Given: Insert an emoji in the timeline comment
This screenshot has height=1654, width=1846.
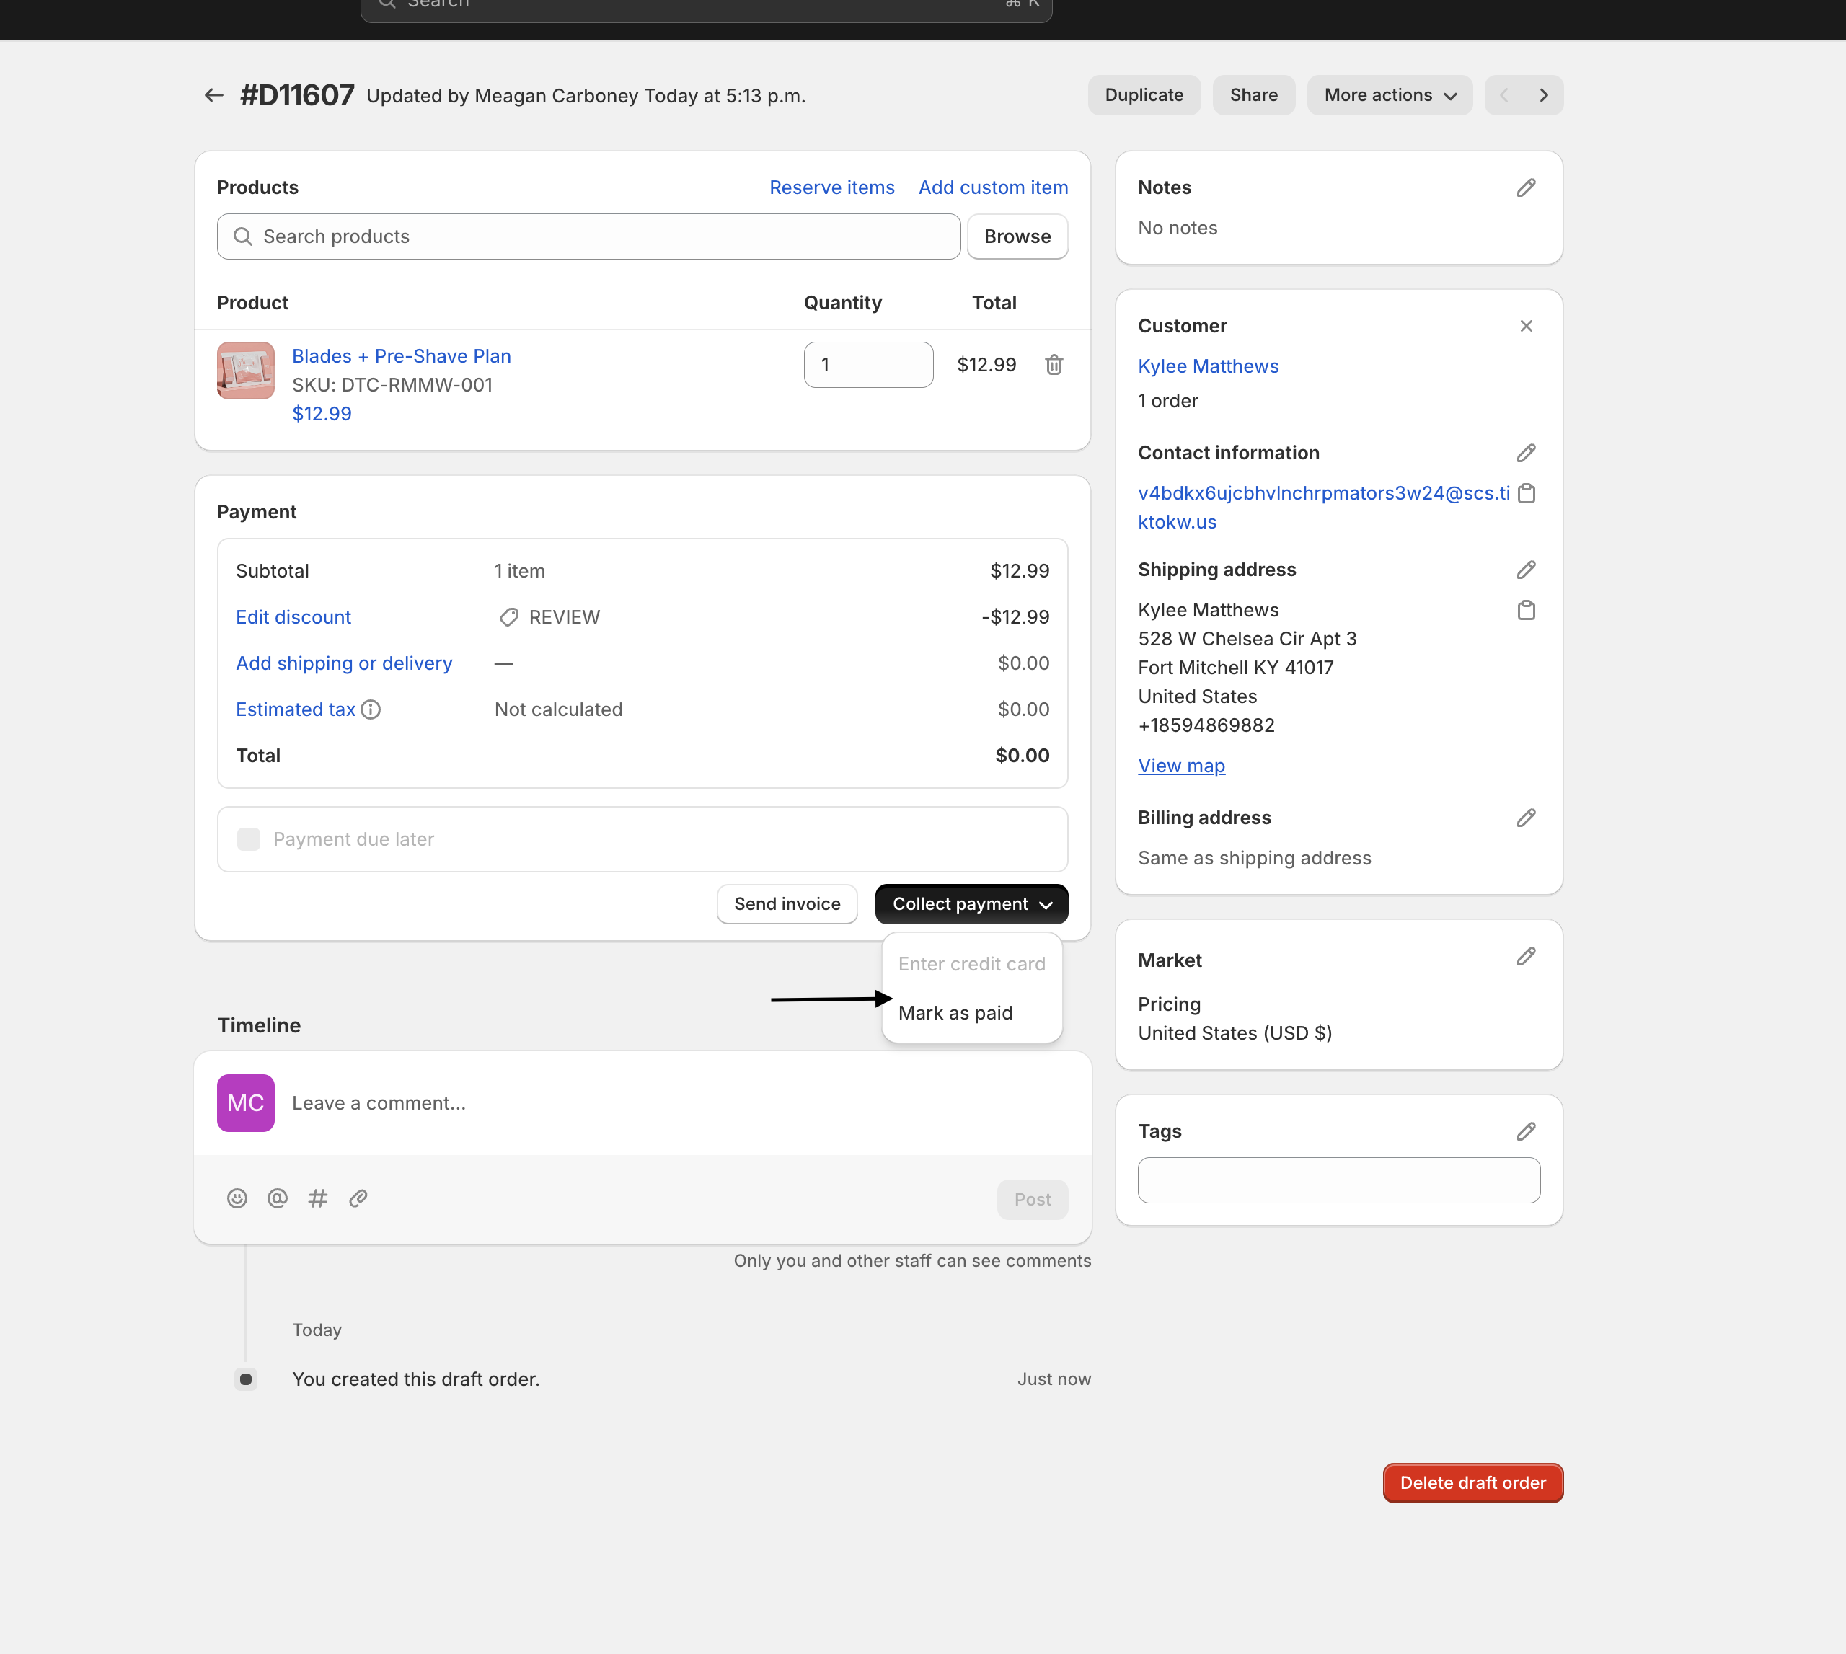Looking at the screenshot, I should (x=237, y=1199).
